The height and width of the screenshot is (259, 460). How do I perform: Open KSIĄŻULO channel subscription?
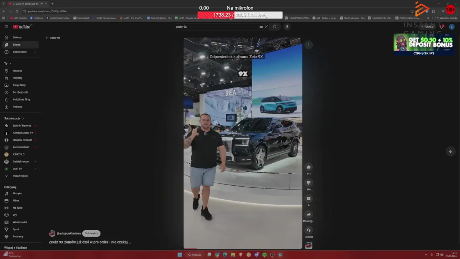coord(20,154)
